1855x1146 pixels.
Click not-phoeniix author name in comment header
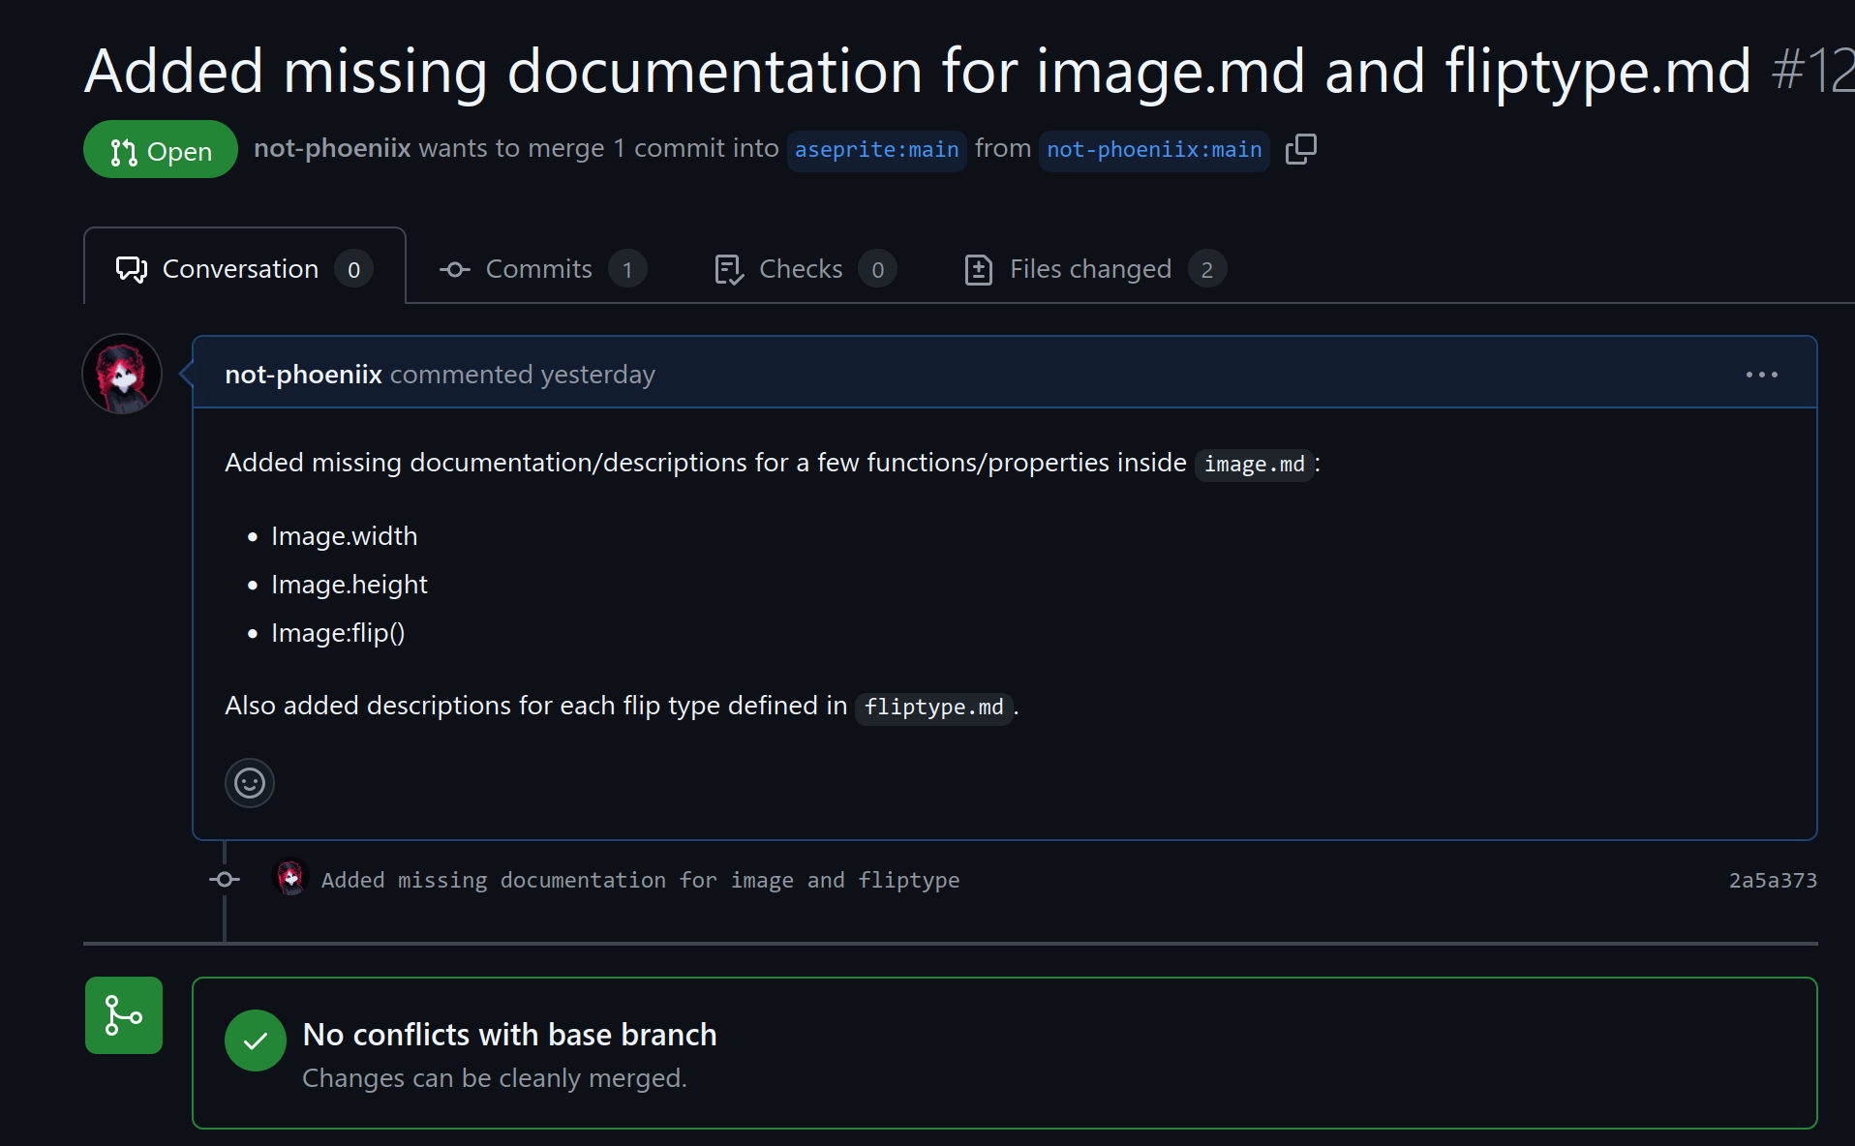point(303,375)
